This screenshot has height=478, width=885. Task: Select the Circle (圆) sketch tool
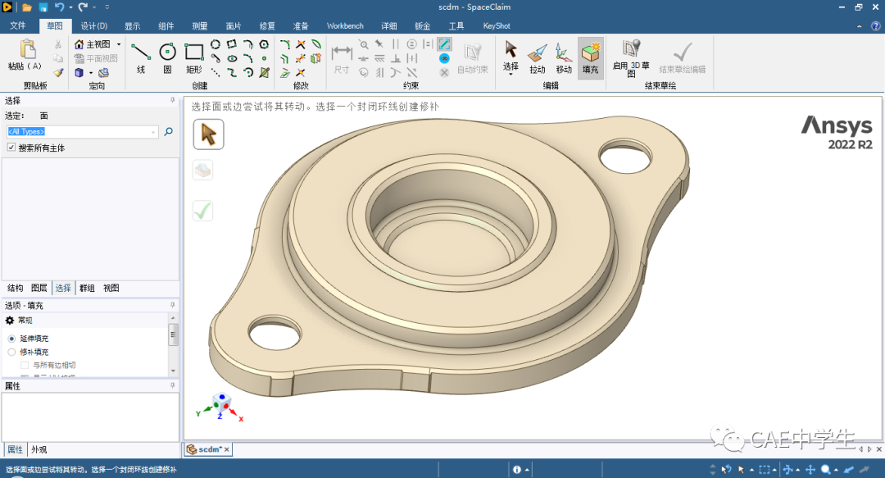[168, 57]
